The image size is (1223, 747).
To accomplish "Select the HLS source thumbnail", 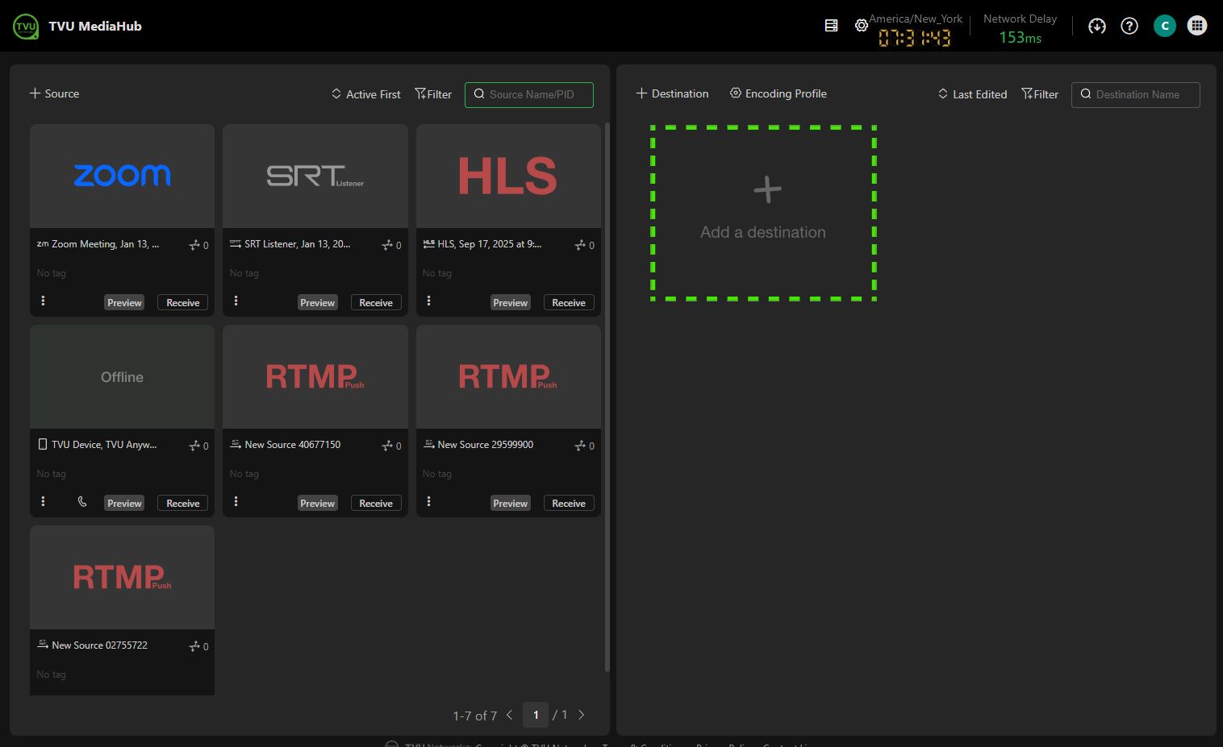I will [x=508, y=176].
